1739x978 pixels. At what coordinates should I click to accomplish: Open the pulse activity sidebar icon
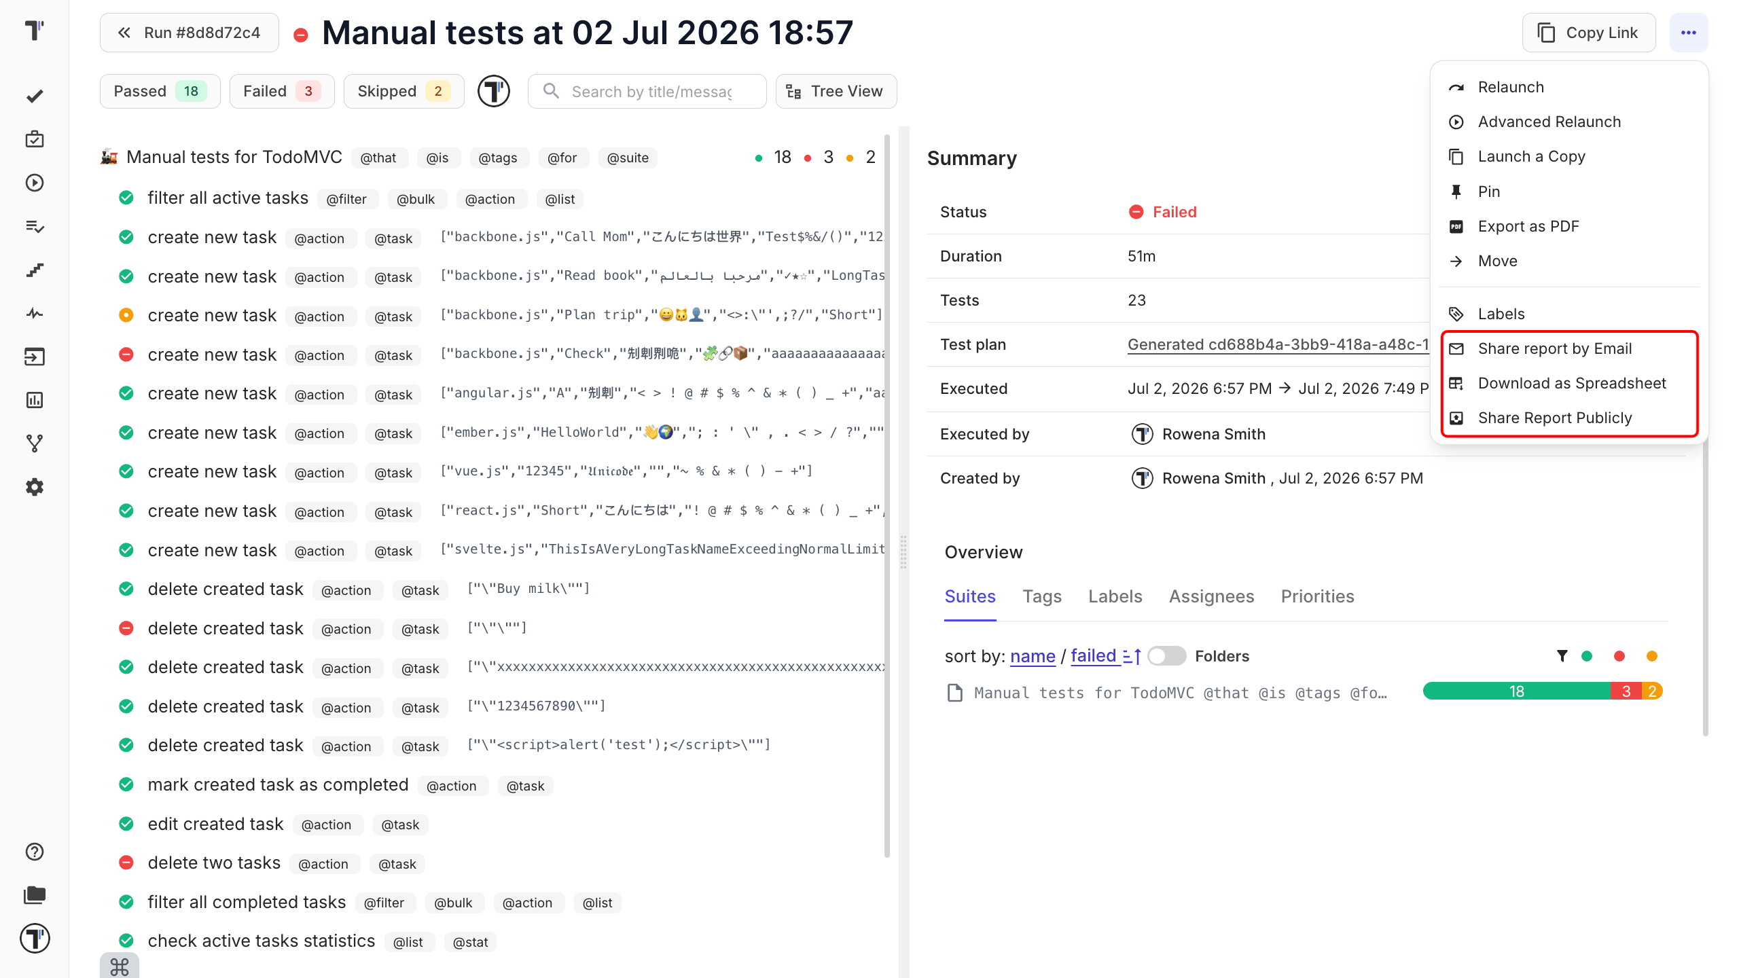(35, 313)
